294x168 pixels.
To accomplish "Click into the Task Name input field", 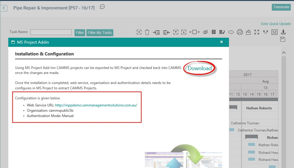I will pos(51,32).
